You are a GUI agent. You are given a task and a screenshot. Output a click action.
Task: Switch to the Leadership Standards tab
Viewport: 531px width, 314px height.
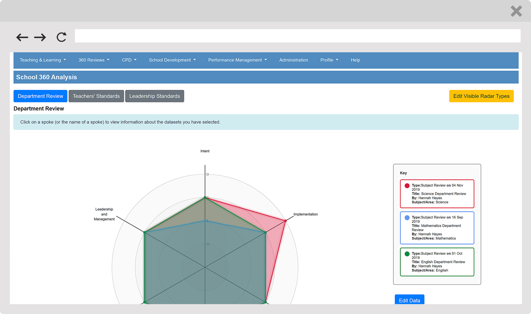pos(155,96)
